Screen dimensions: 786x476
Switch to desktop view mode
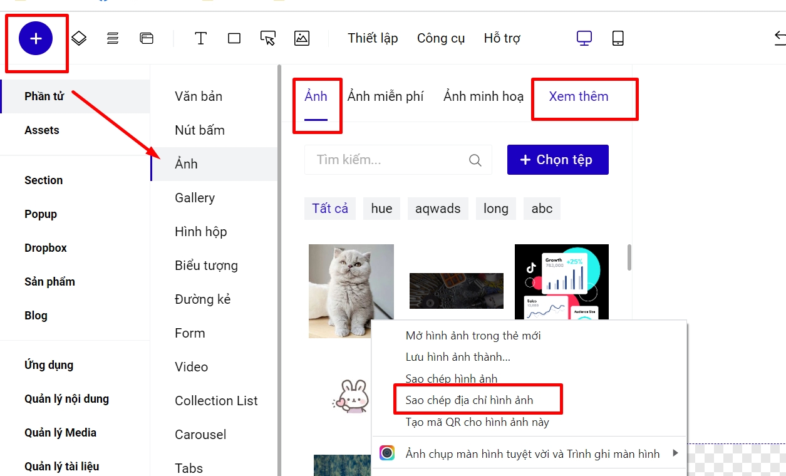point(584,39)
